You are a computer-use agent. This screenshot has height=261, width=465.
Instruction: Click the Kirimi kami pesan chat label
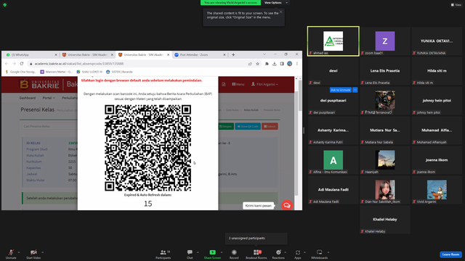click(259, 206)
